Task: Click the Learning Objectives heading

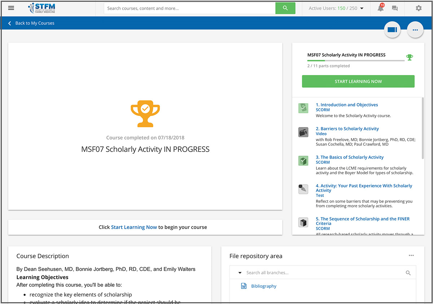Action: pos(43,277)
